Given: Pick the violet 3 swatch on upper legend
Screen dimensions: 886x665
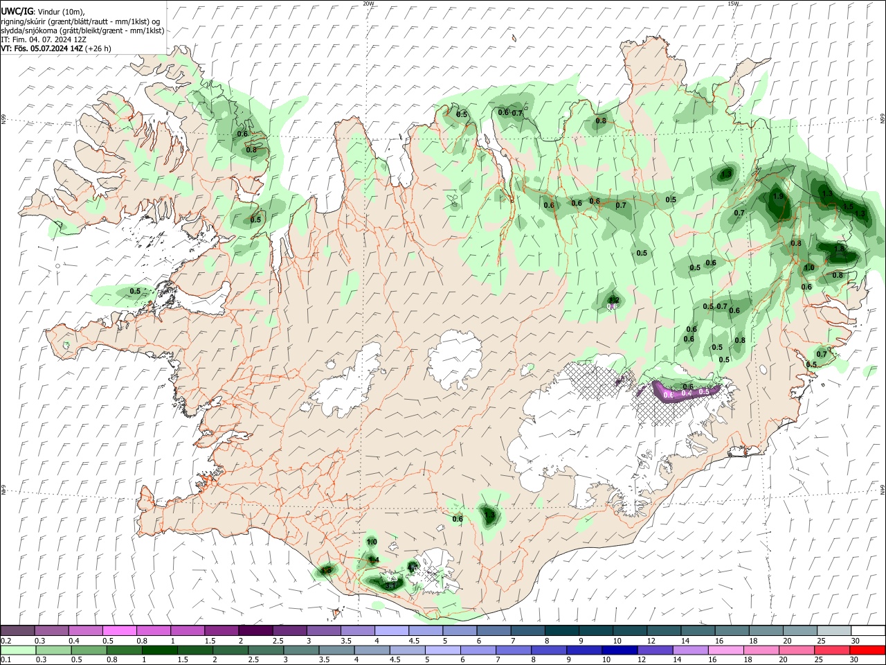Looking at the screenshot, I should coord(324,631).
